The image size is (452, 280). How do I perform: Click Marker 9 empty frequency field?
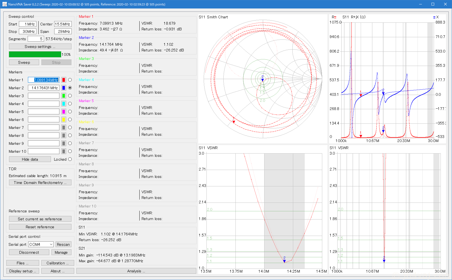pos(44,143)
